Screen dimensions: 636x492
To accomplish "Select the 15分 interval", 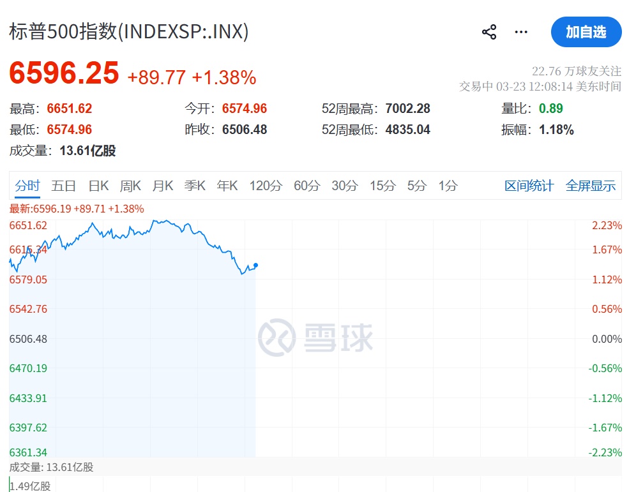I will 382,186.
